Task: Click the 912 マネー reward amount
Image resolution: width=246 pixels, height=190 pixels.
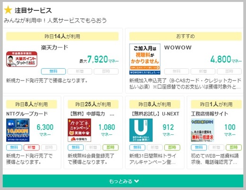Action: coord(168,130)
